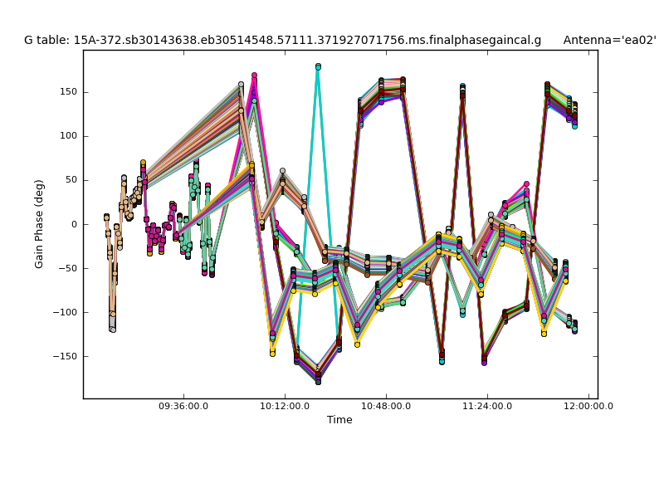Click the 'Time' x-axis label

pos(339,420)
